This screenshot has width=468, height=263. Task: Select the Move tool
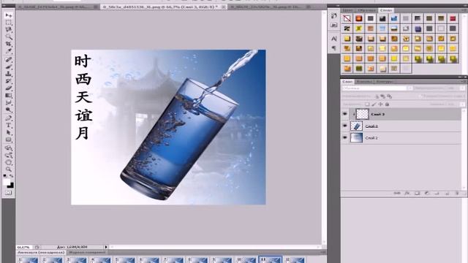click(9, 15)
